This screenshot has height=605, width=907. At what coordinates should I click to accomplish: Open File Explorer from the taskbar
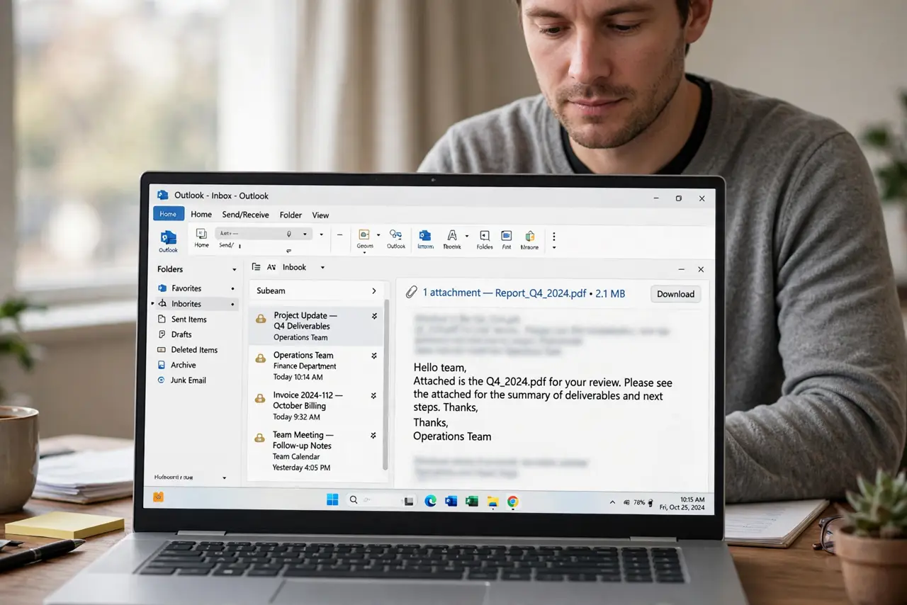pyautogui.click(x=492, y=502)
